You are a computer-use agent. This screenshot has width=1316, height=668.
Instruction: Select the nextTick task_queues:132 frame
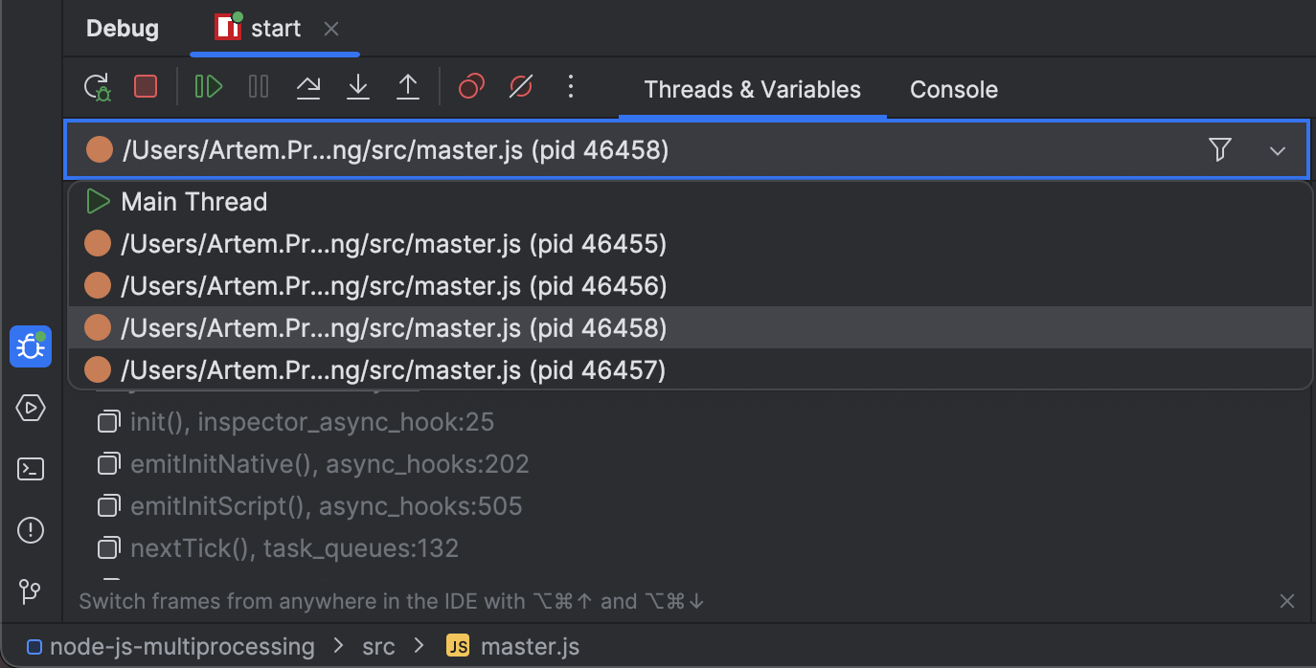(287, 547)
